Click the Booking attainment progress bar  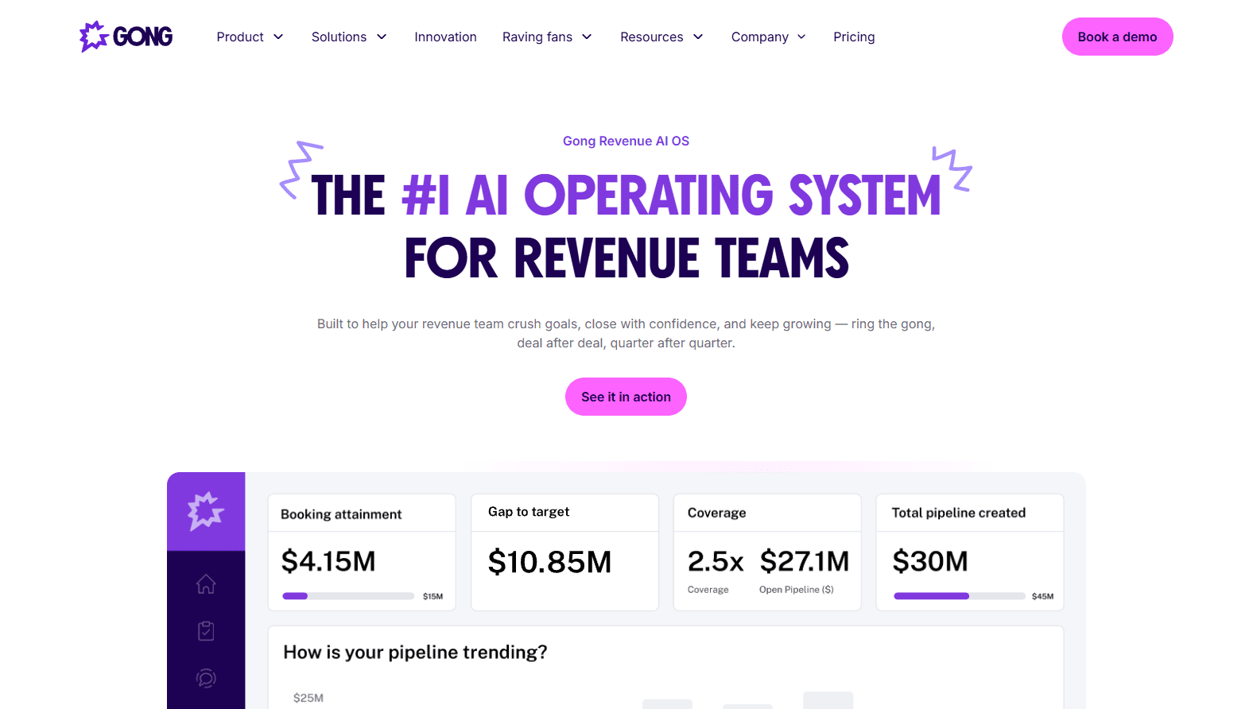click(348, 596)
